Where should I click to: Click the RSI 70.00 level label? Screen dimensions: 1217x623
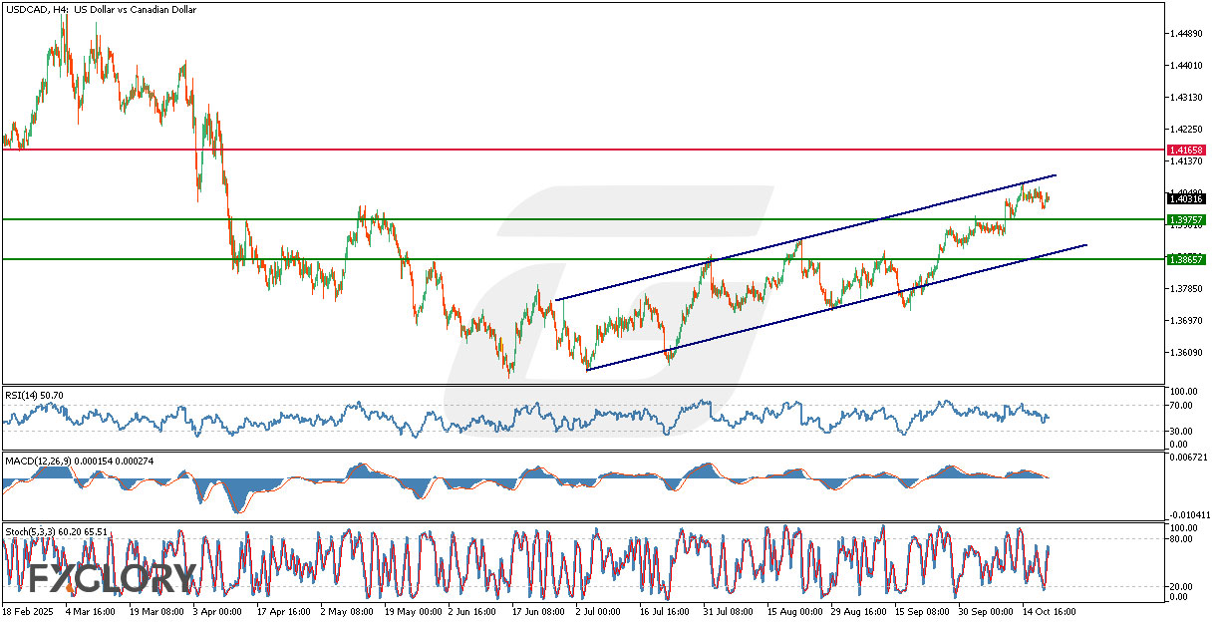[1179, 406]
